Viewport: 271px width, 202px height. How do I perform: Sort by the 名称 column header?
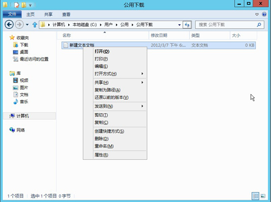[x=104, y=35]
